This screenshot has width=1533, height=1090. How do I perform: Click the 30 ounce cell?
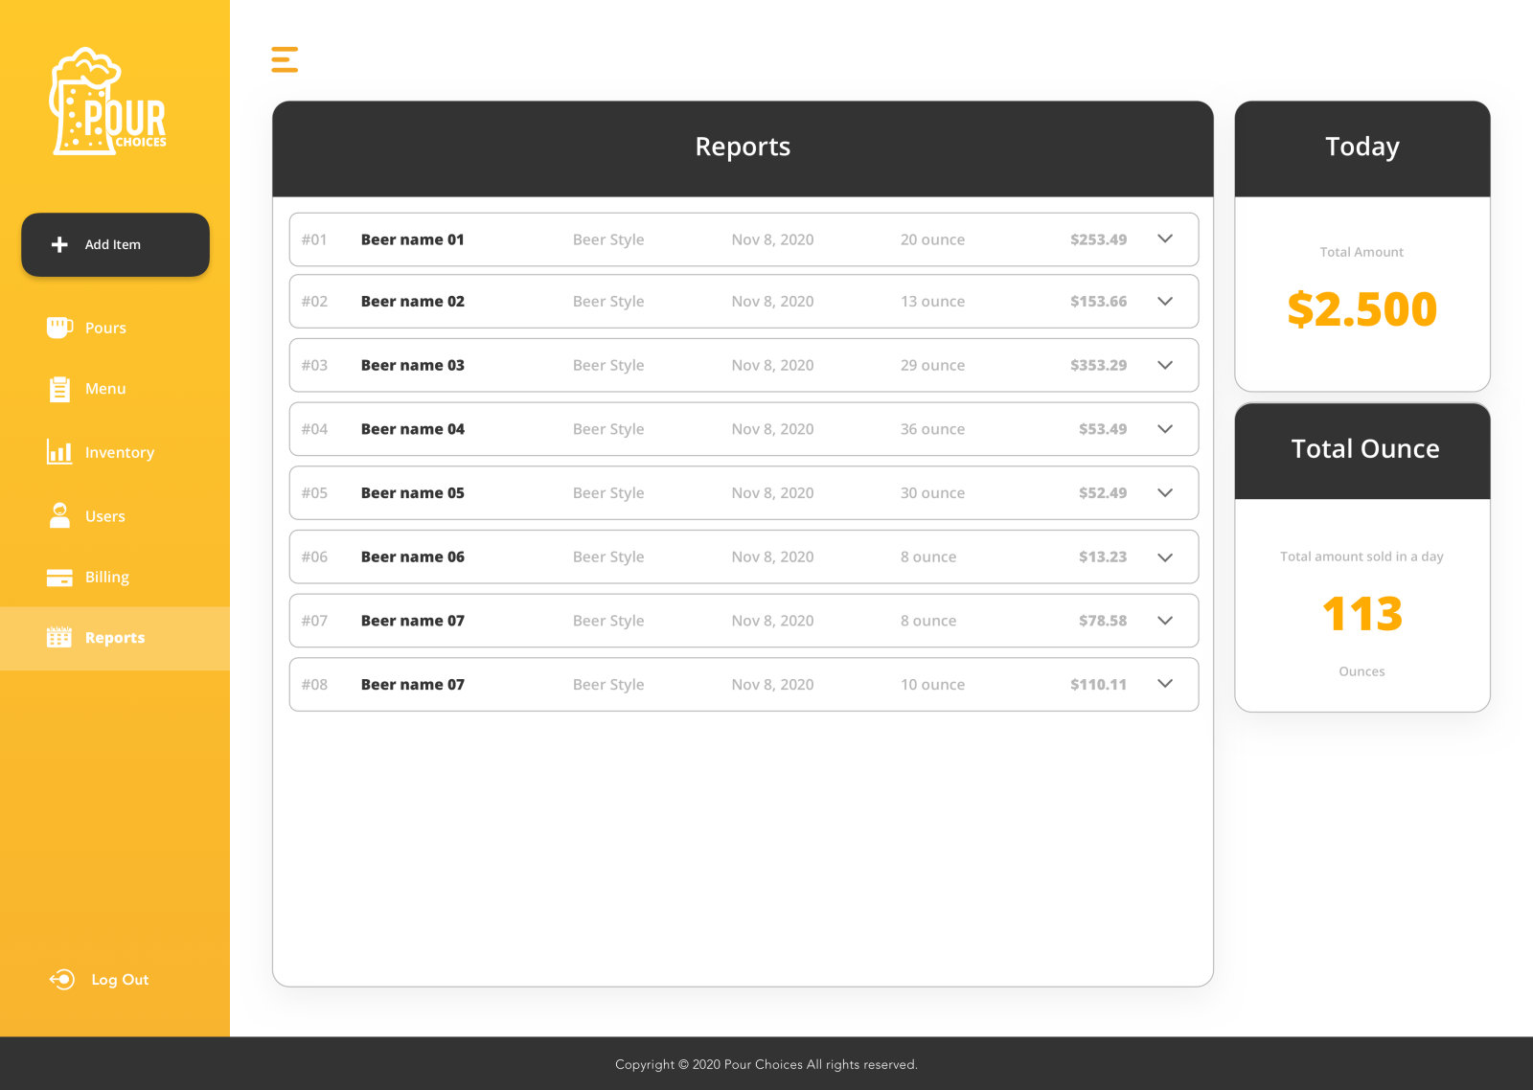click(932, 492)
